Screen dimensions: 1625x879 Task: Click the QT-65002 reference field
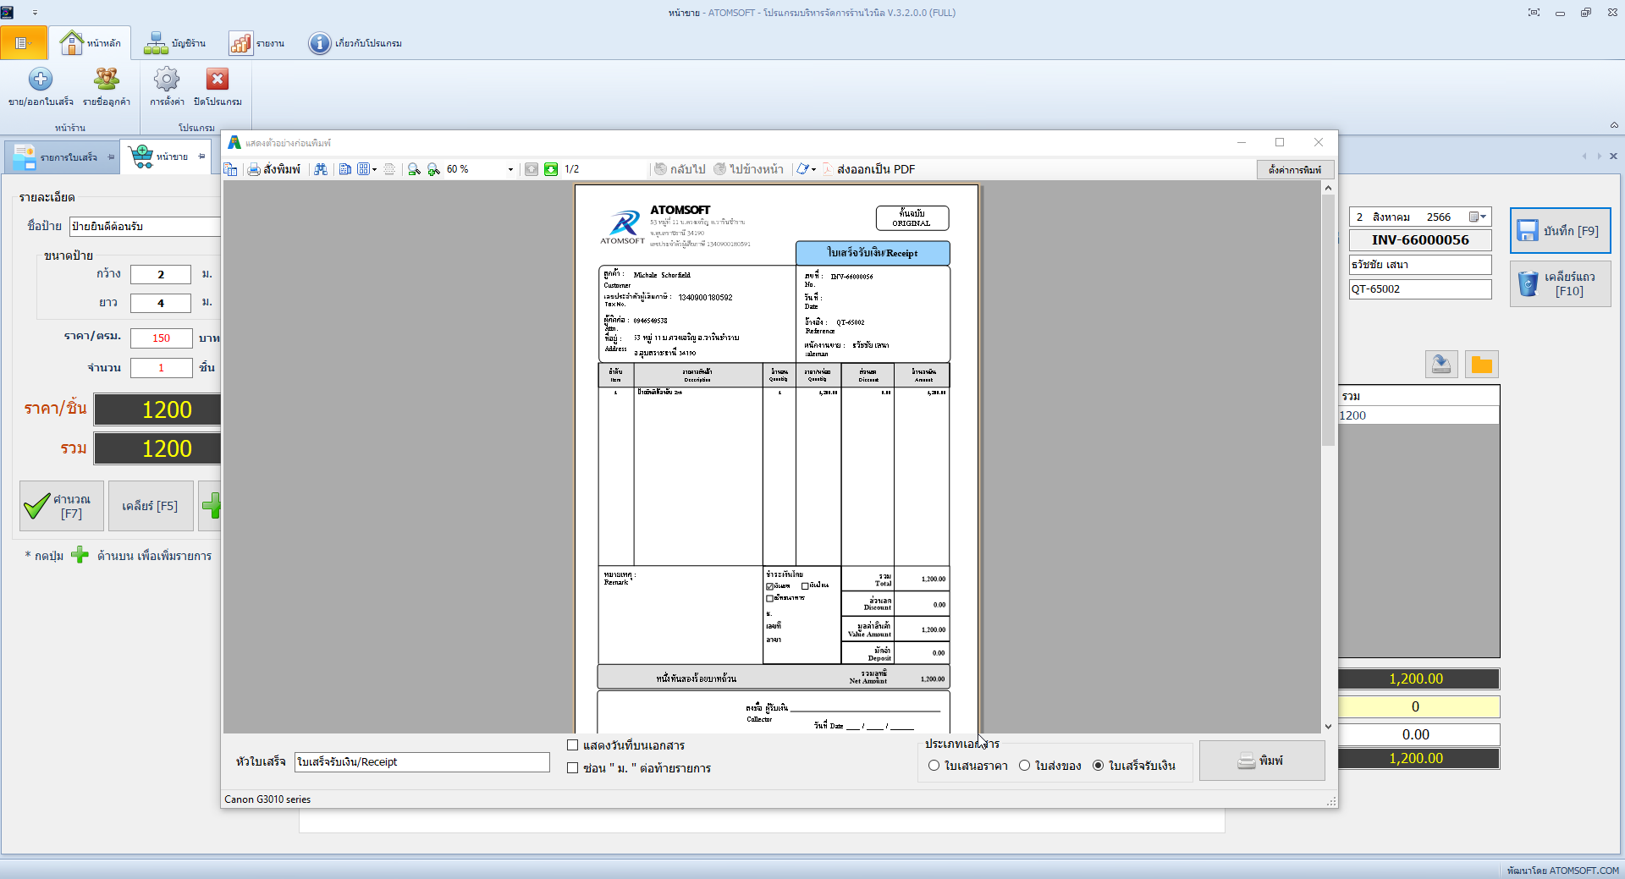1419,289
